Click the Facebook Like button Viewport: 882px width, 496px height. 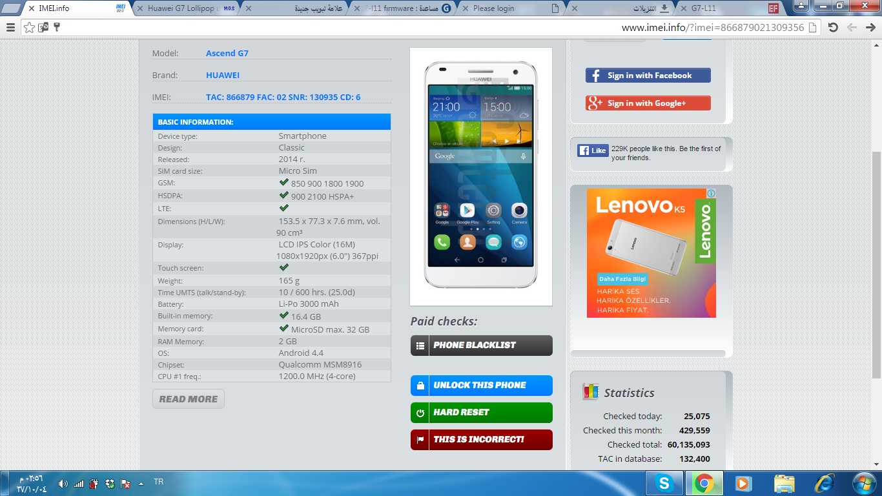click(x=593, y=150)
